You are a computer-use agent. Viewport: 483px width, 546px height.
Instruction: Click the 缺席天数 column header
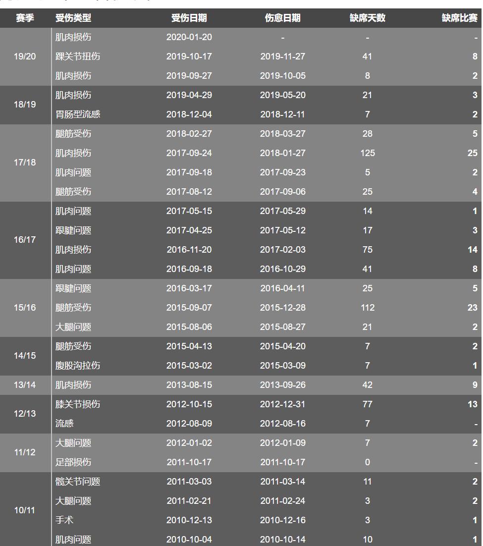pos(367,18)
